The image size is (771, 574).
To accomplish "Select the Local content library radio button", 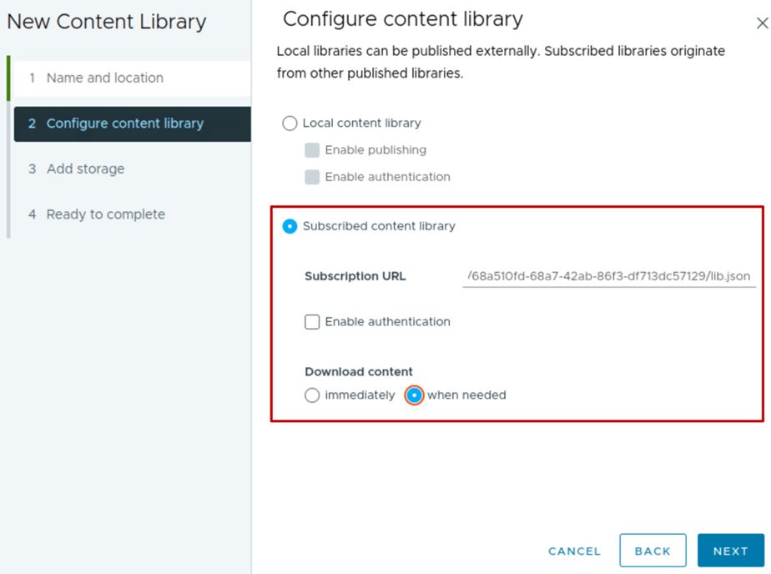I will click(x=290, y=123).
